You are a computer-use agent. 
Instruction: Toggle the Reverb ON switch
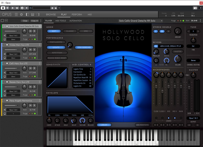[x=156, y=46]
